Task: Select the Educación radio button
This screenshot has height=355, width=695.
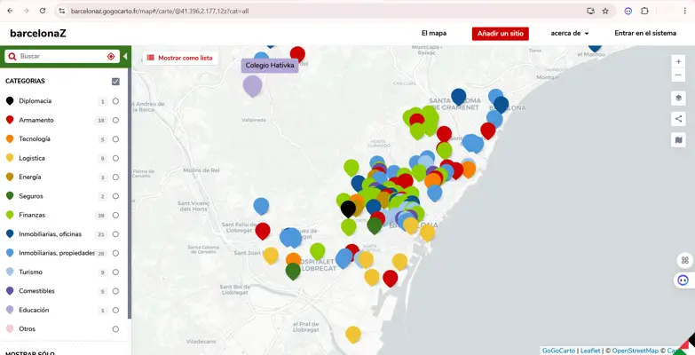Action: click(x=115, y=311)
